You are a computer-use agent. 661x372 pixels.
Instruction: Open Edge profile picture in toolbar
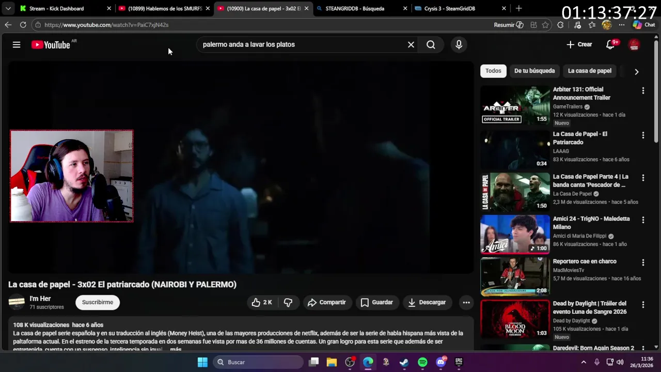pos(607,25)
